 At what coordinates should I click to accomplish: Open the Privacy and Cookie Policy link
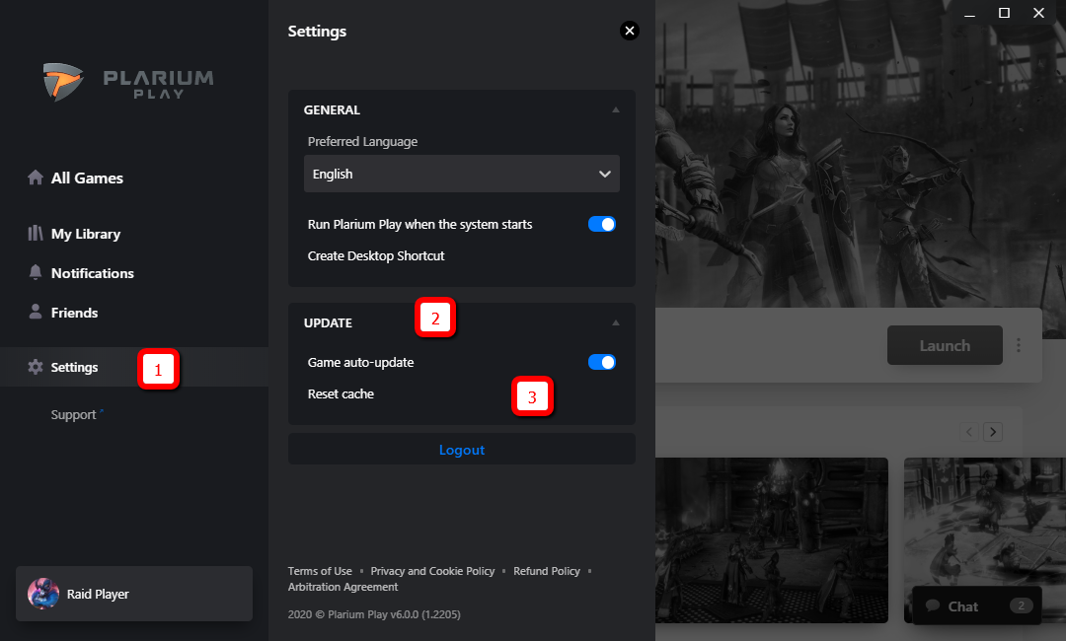[432, 571]
